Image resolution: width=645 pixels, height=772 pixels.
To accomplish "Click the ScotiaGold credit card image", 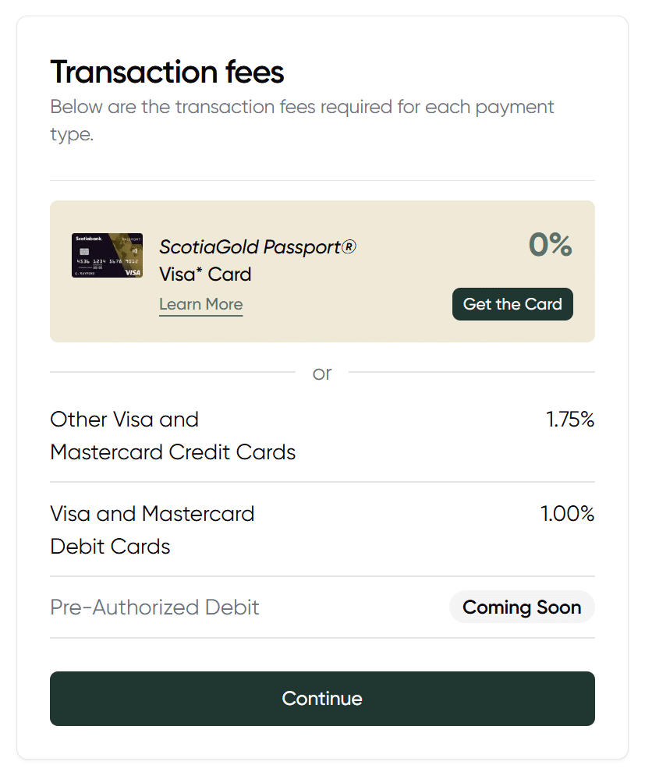I will tap(108, 255).
